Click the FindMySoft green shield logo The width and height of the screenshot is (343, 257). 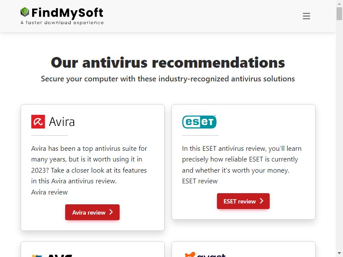tap(25, 12)
